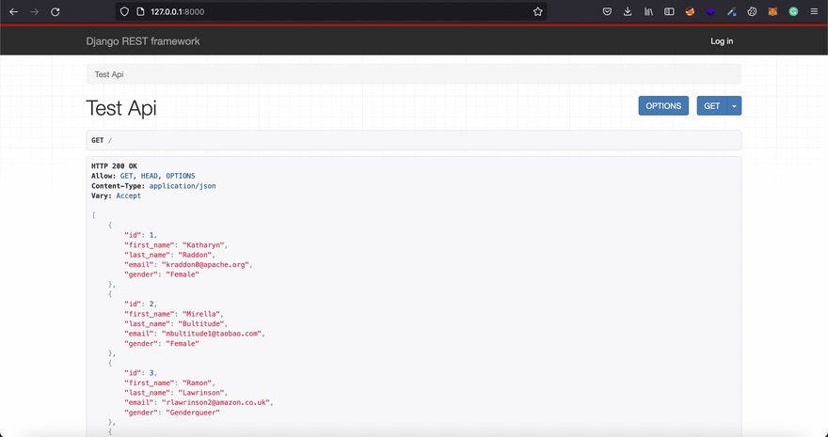Bookmark this page with the star
The image size is (828, 437).
(x=537, y=11)
